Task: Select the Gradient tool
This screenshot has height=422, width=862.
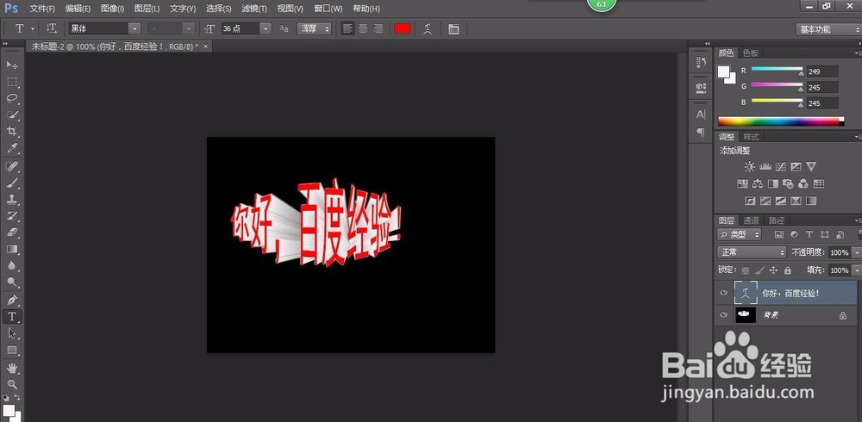Action: (x=12, y=249)
